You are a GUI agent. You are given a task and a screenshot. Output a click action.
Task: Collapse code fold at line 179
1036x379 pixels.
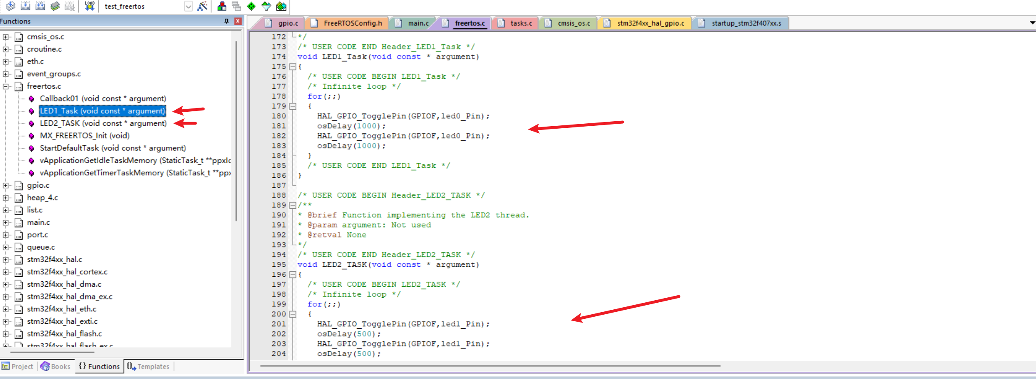[x=292, y=106]
